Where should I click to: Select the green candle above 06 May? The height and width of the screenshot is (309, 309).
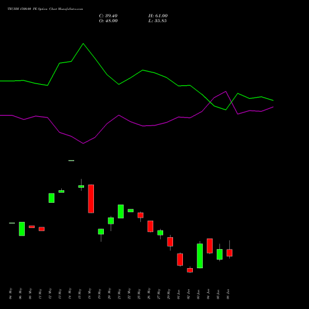(x=22, y=229)
